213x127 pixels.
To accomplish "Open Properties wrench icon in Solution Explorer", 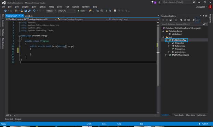I will (194, 20).
